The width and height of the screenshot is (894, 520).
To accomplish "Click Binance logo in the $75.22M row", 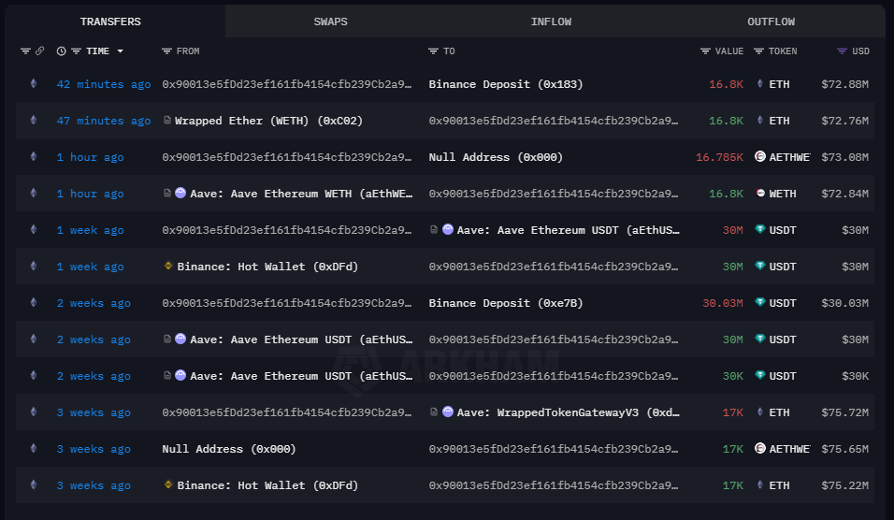I will 168,484.
